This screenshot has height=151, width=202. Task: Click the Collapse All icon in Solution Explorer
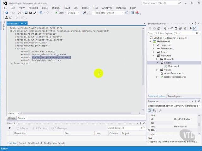click(180, 28)
